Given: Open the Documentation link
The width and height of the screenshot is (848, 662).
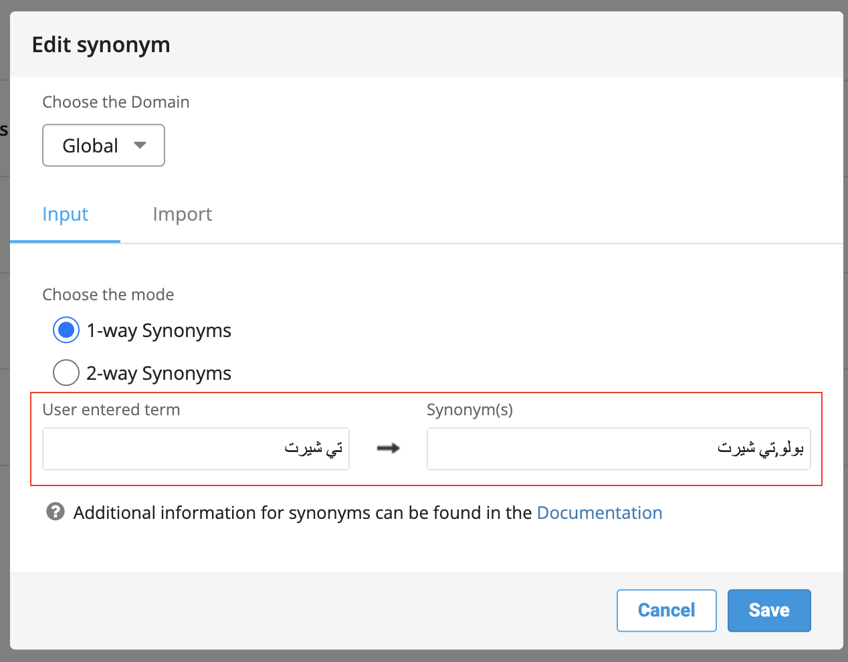Looking at the screenshot, I should coord(599,513).
